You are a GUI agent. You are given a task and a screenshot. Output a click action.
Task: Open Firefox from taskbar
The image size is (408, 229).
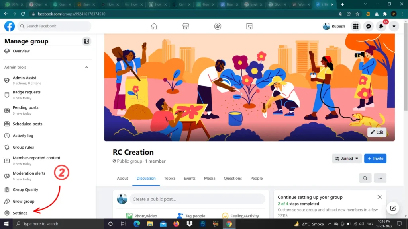177,224
